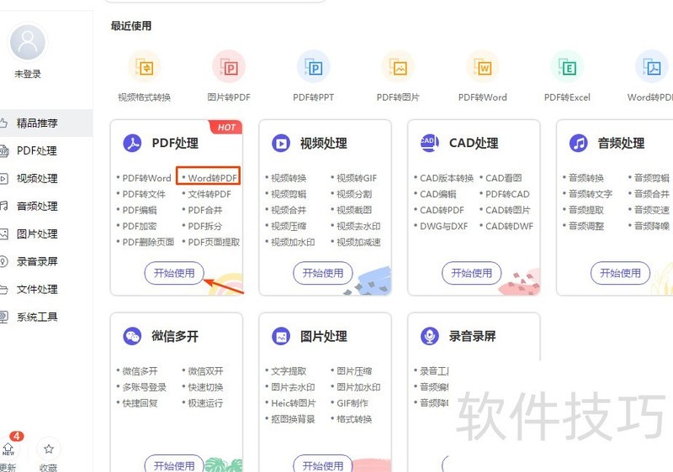673x472 pixels.
Task: Open the Heic转图片 link
Action: coord(293,403)
